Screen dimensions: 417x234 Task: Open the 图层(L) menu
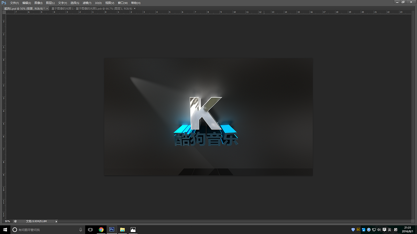pyautogui.click(x=50, y=3)
